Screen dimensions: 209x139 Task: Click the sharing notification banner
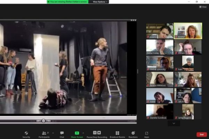(x=67, y=2)
